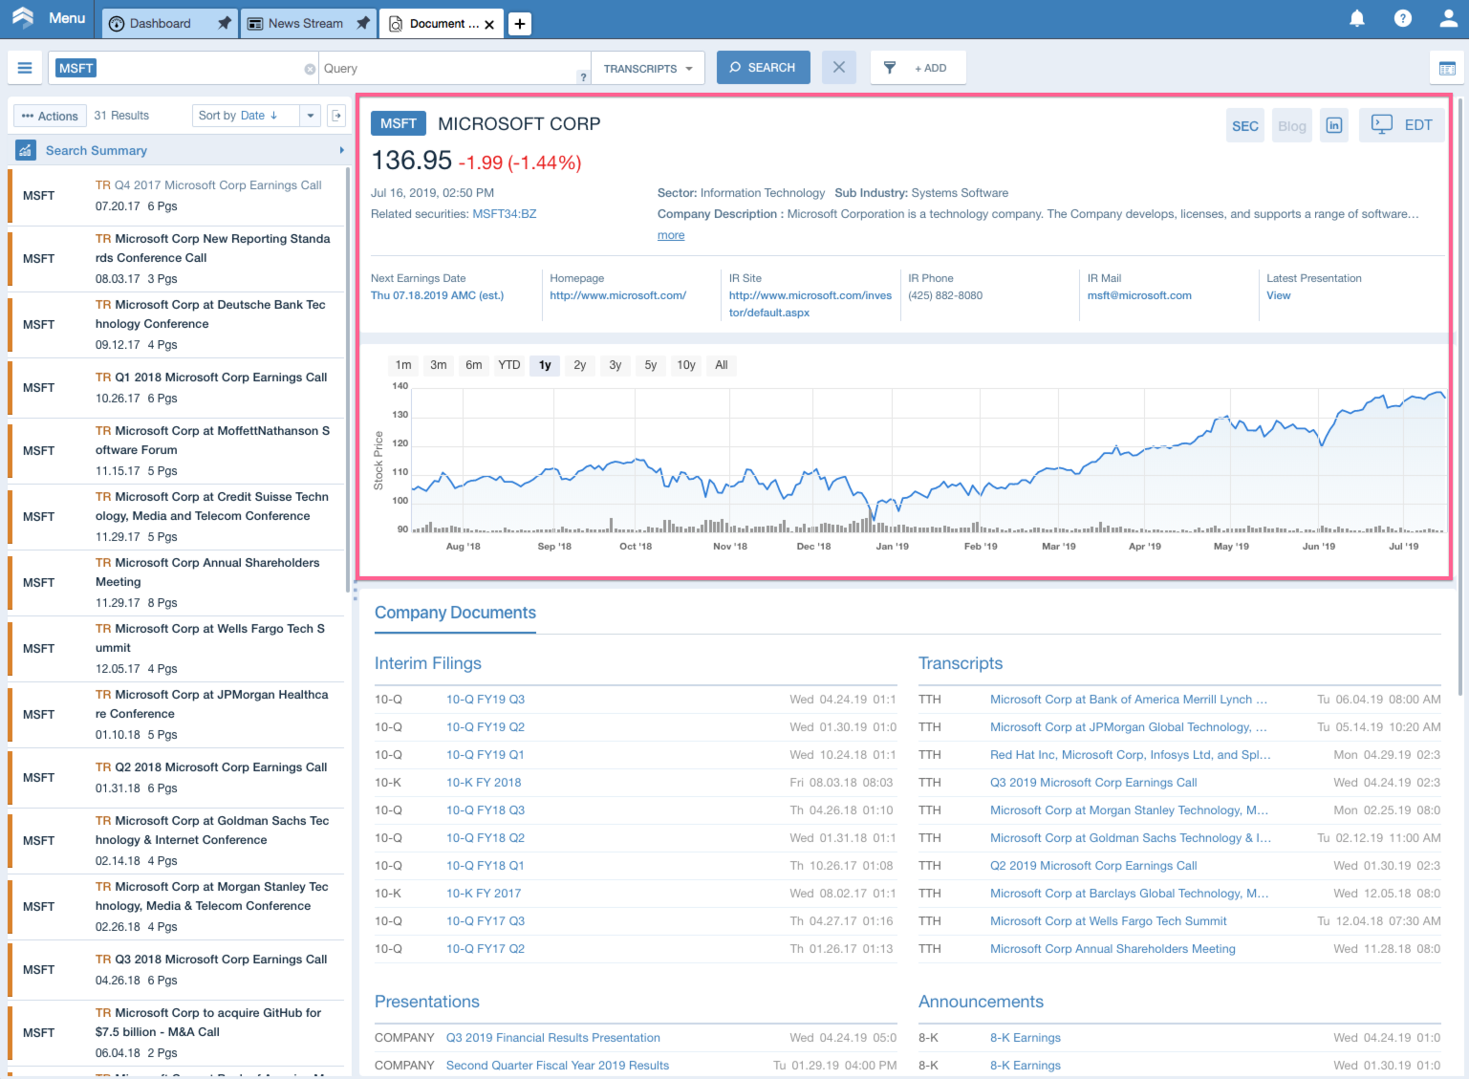The height and width of the screenshot is (1079, 1469).
Task: Click the Latest Presentation View link
Action: (1279, 295)
